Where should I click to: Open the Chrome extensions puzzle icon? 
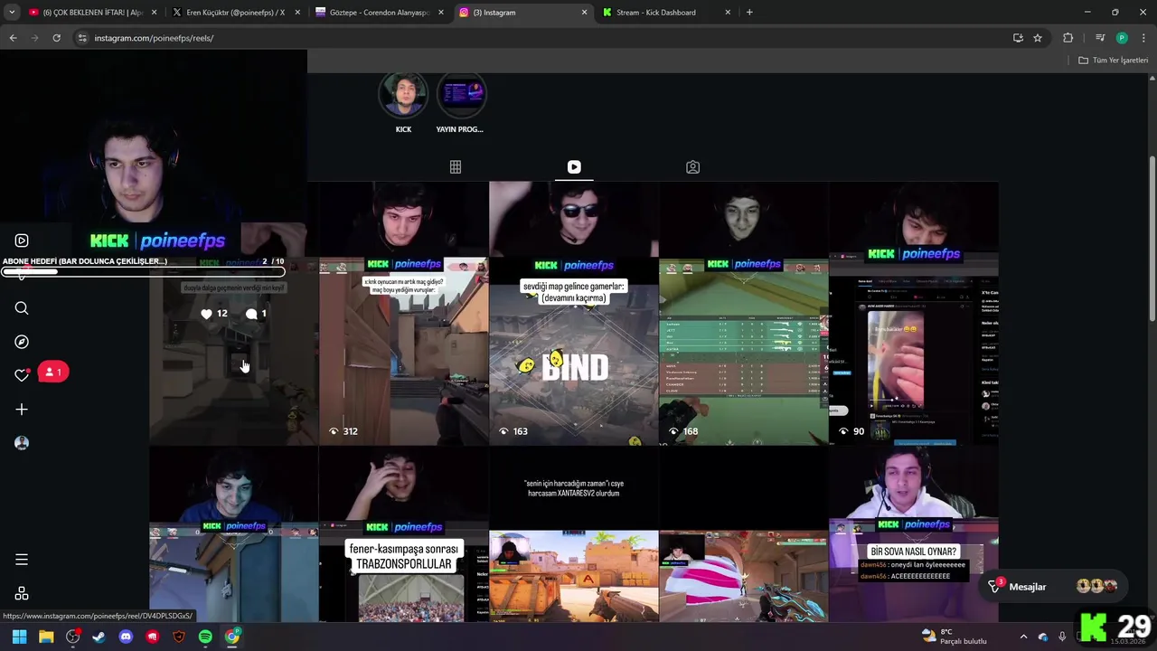pyautogui.click(x=1068, y=38)
